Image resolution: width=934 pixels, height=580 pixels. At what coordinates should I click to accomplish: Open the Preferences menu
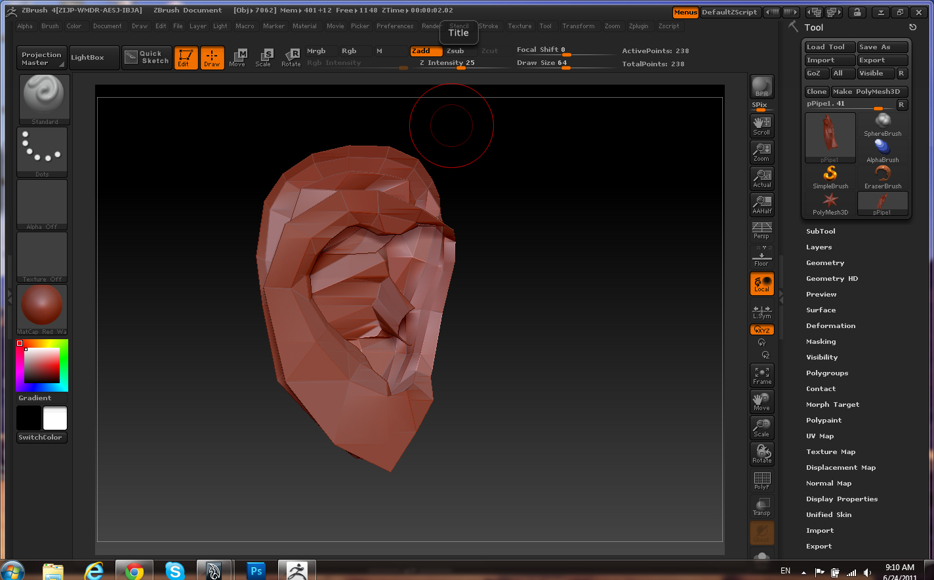click(395, 26)
